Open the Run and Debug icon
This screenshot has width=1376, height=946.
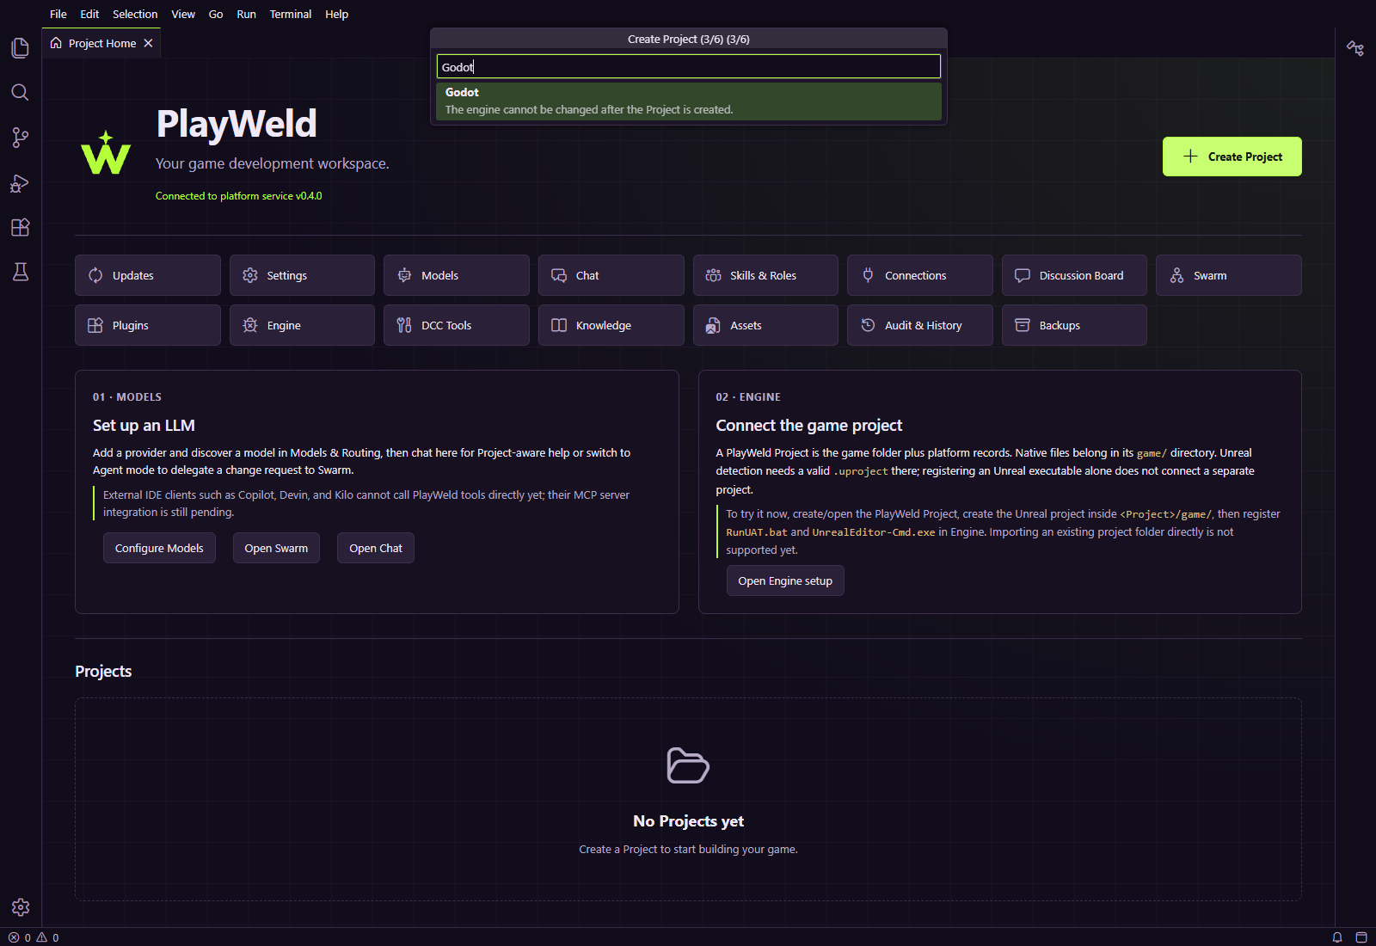tap(21, 182)
